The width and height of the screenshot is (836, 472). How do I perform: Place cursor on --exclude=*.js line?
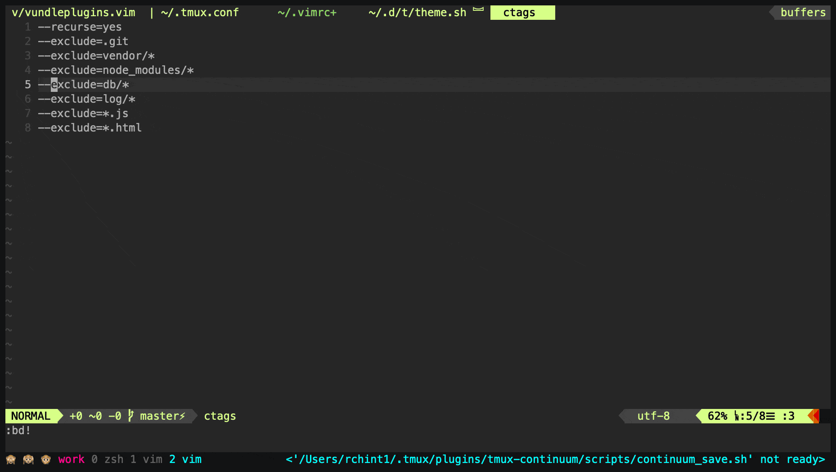click(x=83, y=113)
